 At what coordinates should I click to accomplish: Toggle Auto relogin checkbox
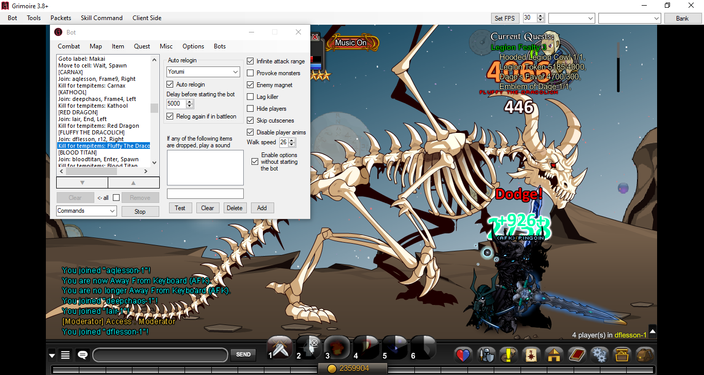[x=170, y=84]
